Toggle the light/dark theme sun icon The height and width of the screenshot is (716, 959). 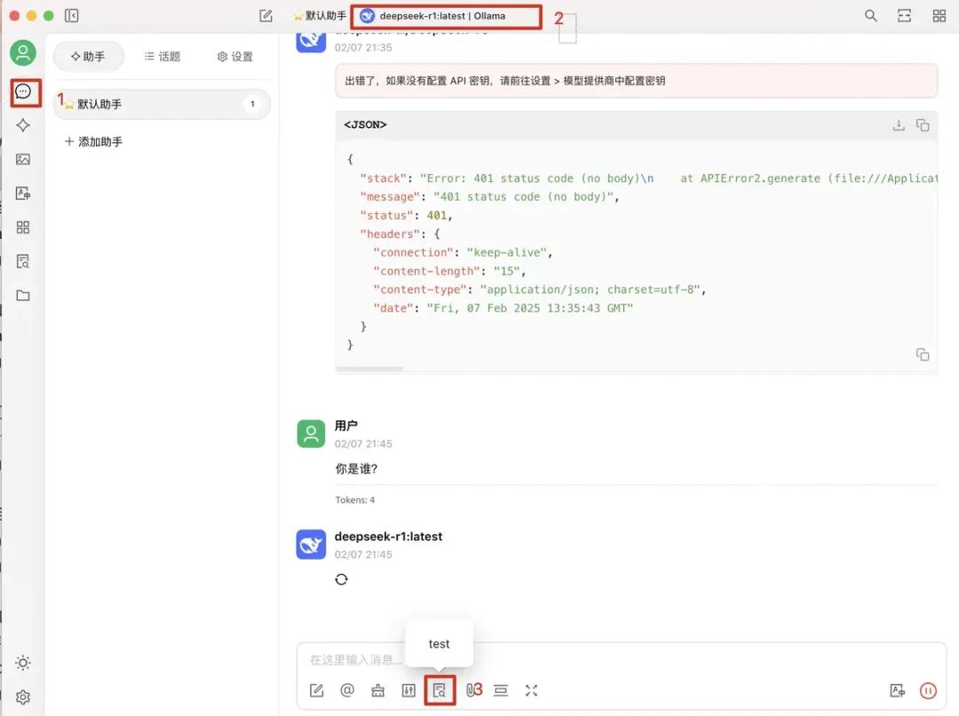23,663
